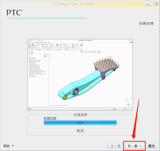The height and width of the screenshot is (151, 160).
Task: Maximize the PTC.Setup installer window
Action: coord(152,4)
